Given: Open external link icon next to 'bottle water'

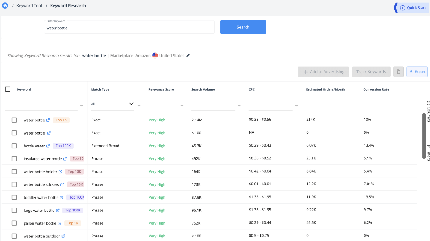Looking at the screenshot, I should pos(48,146).
